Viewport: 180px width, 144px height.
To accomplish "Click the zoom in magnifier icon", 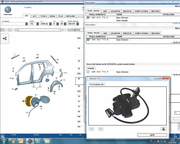I will click(x=3, y=30).
